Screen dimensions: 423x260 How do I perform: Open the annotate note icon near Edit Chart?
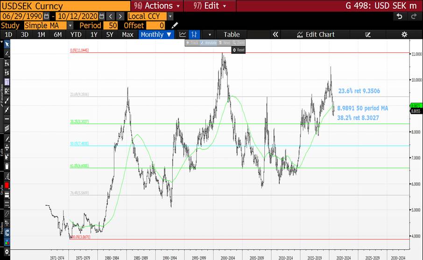(368, 35)
